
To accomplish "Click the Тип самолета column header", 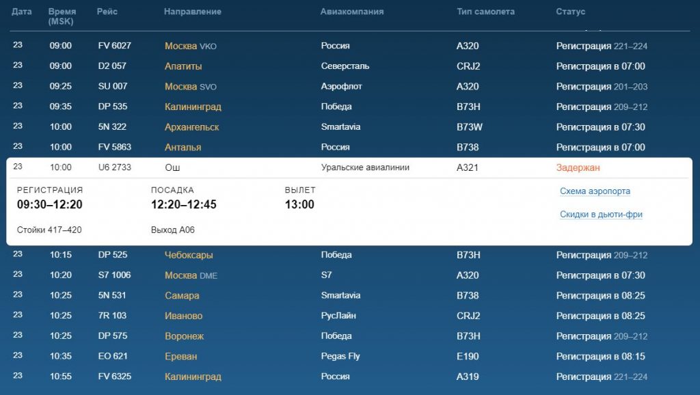I will tap(485, 12).
